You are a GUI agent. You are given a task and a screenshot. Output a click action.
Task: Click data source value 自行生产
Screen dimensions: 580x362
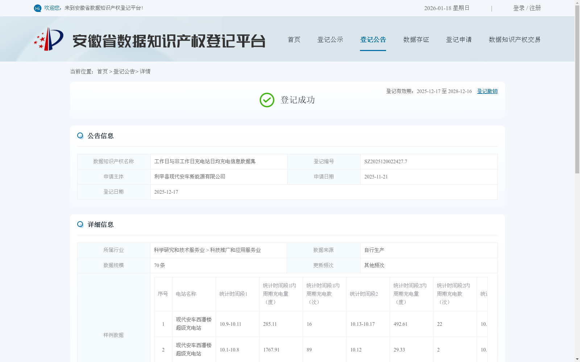point(374,250)
